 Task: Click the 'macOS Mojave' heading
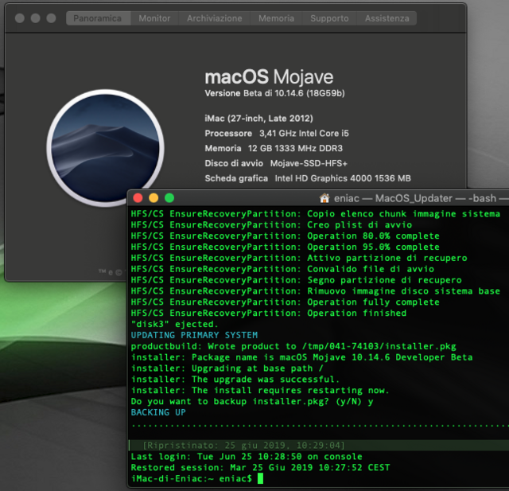click(269, 77)
